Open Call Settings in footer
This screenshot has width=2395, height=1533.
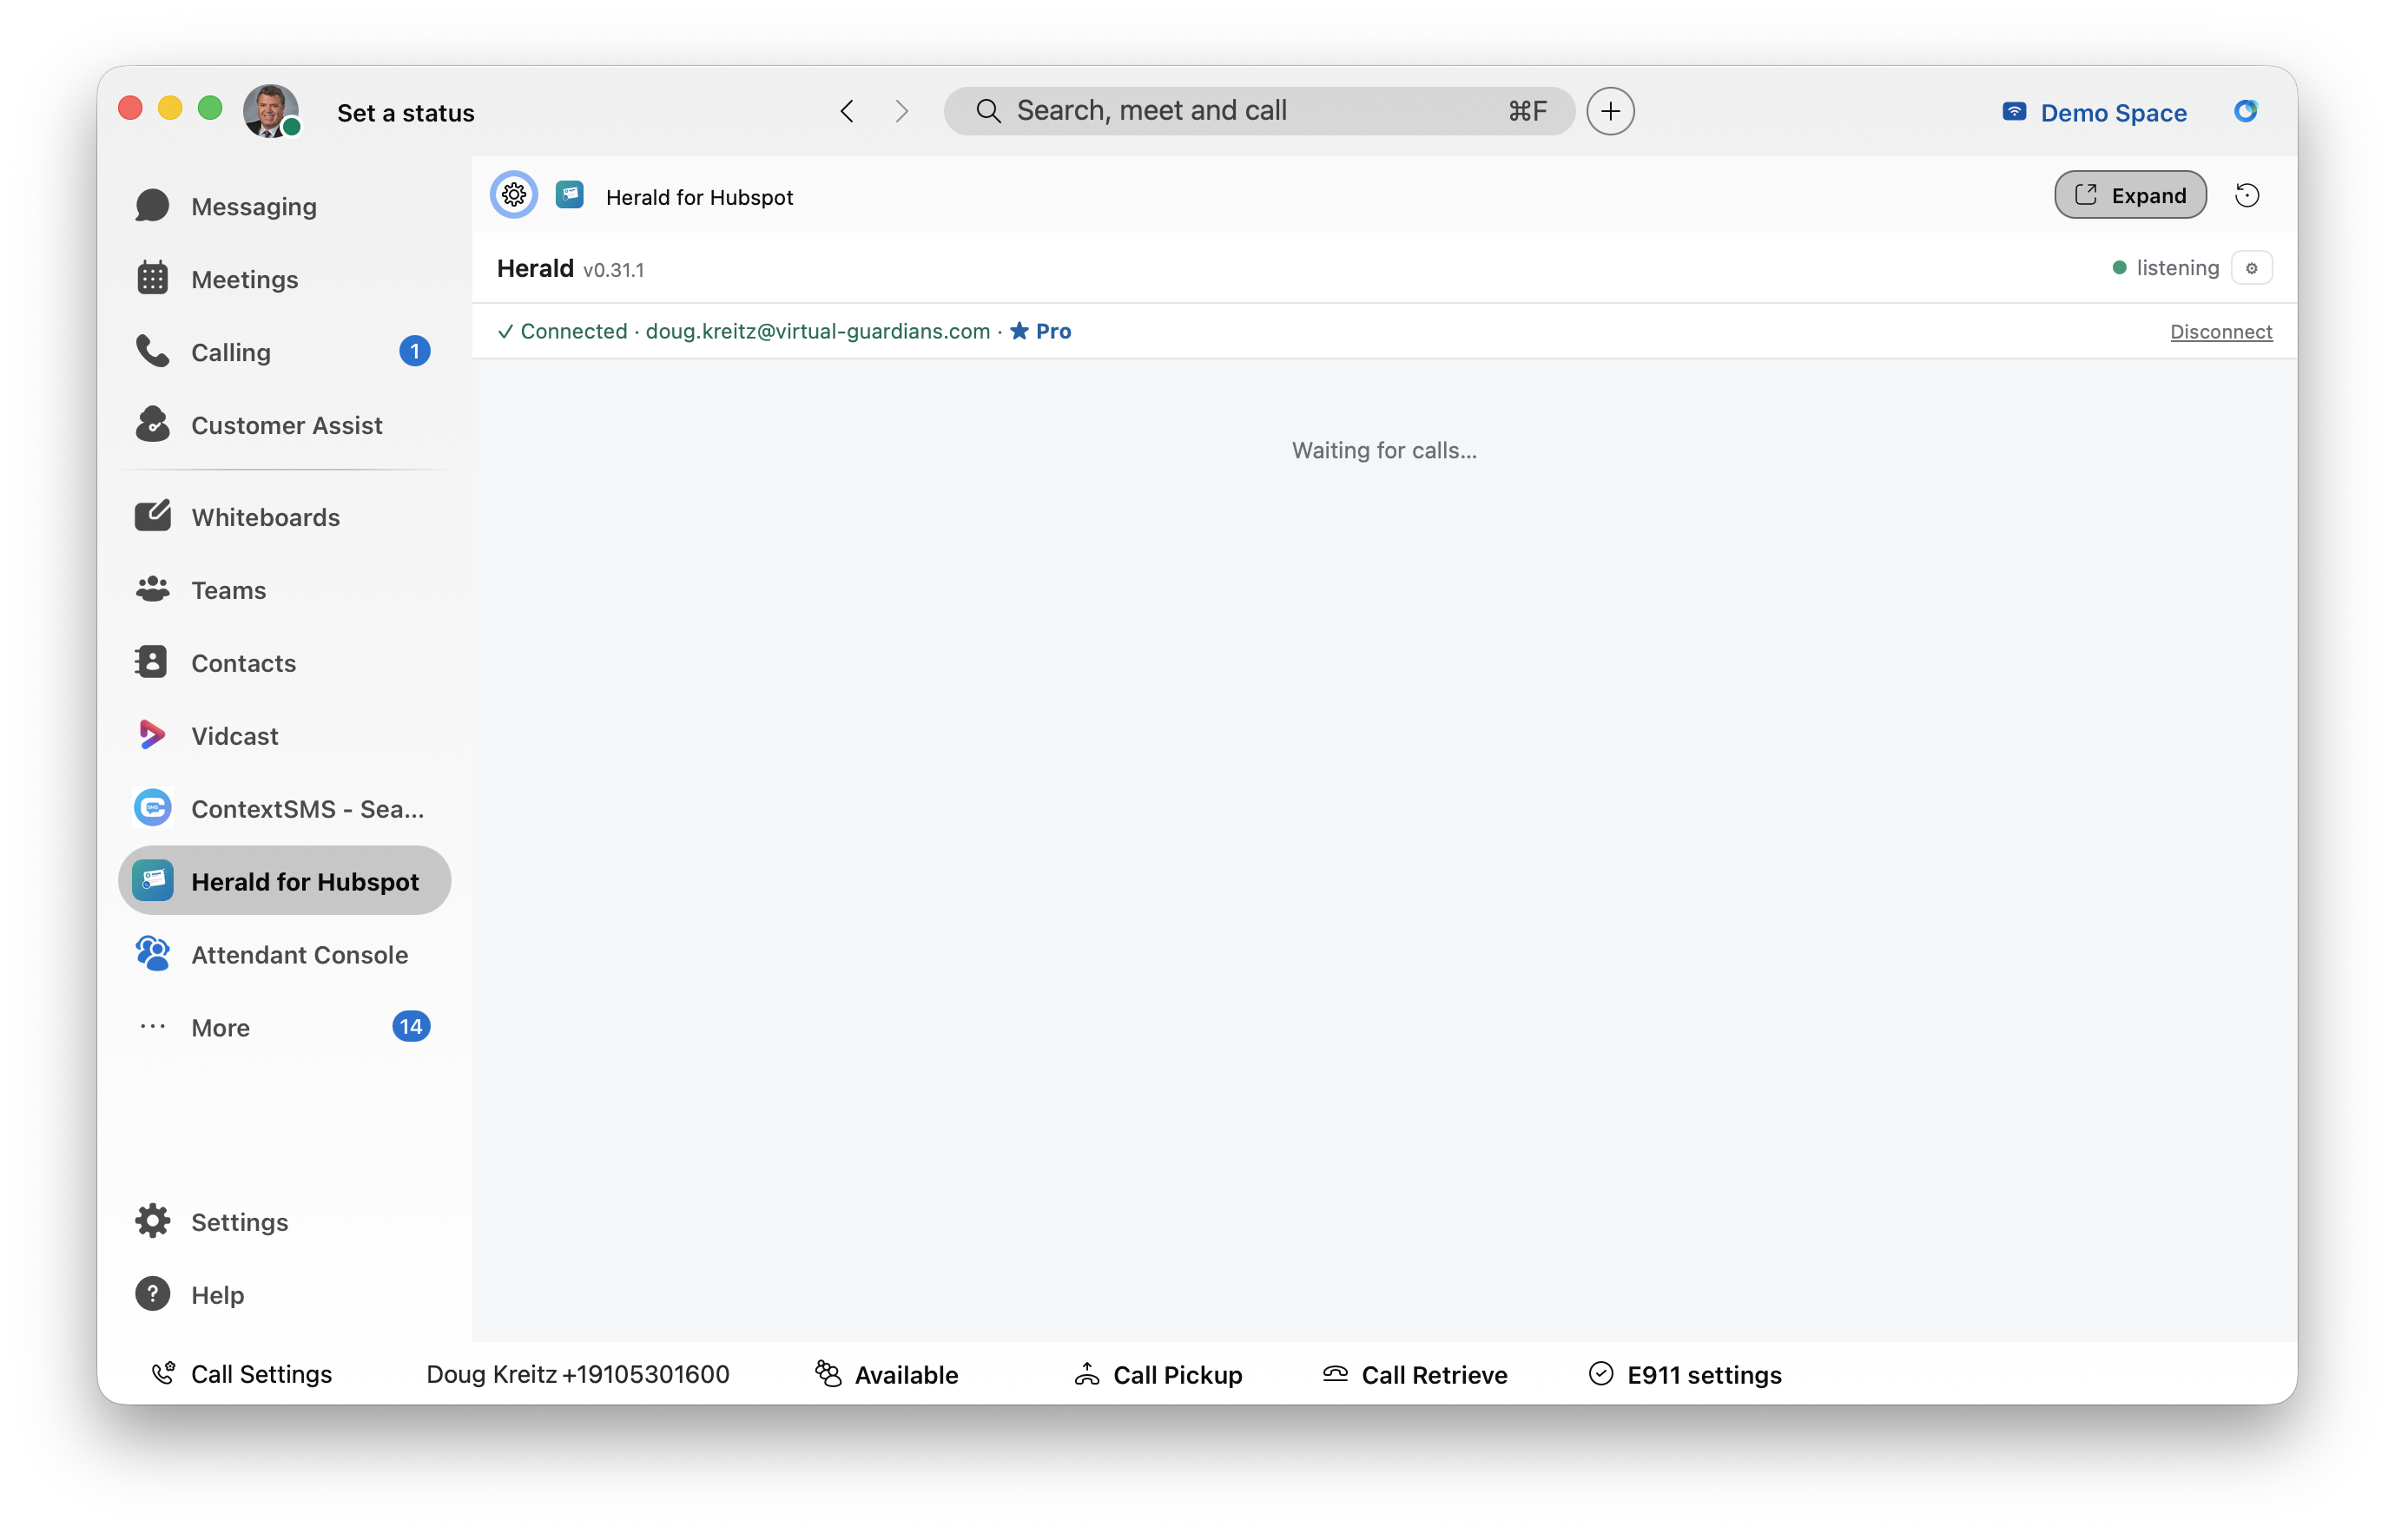242,1374
